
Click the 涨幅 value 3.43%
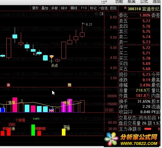coord(145,85)
